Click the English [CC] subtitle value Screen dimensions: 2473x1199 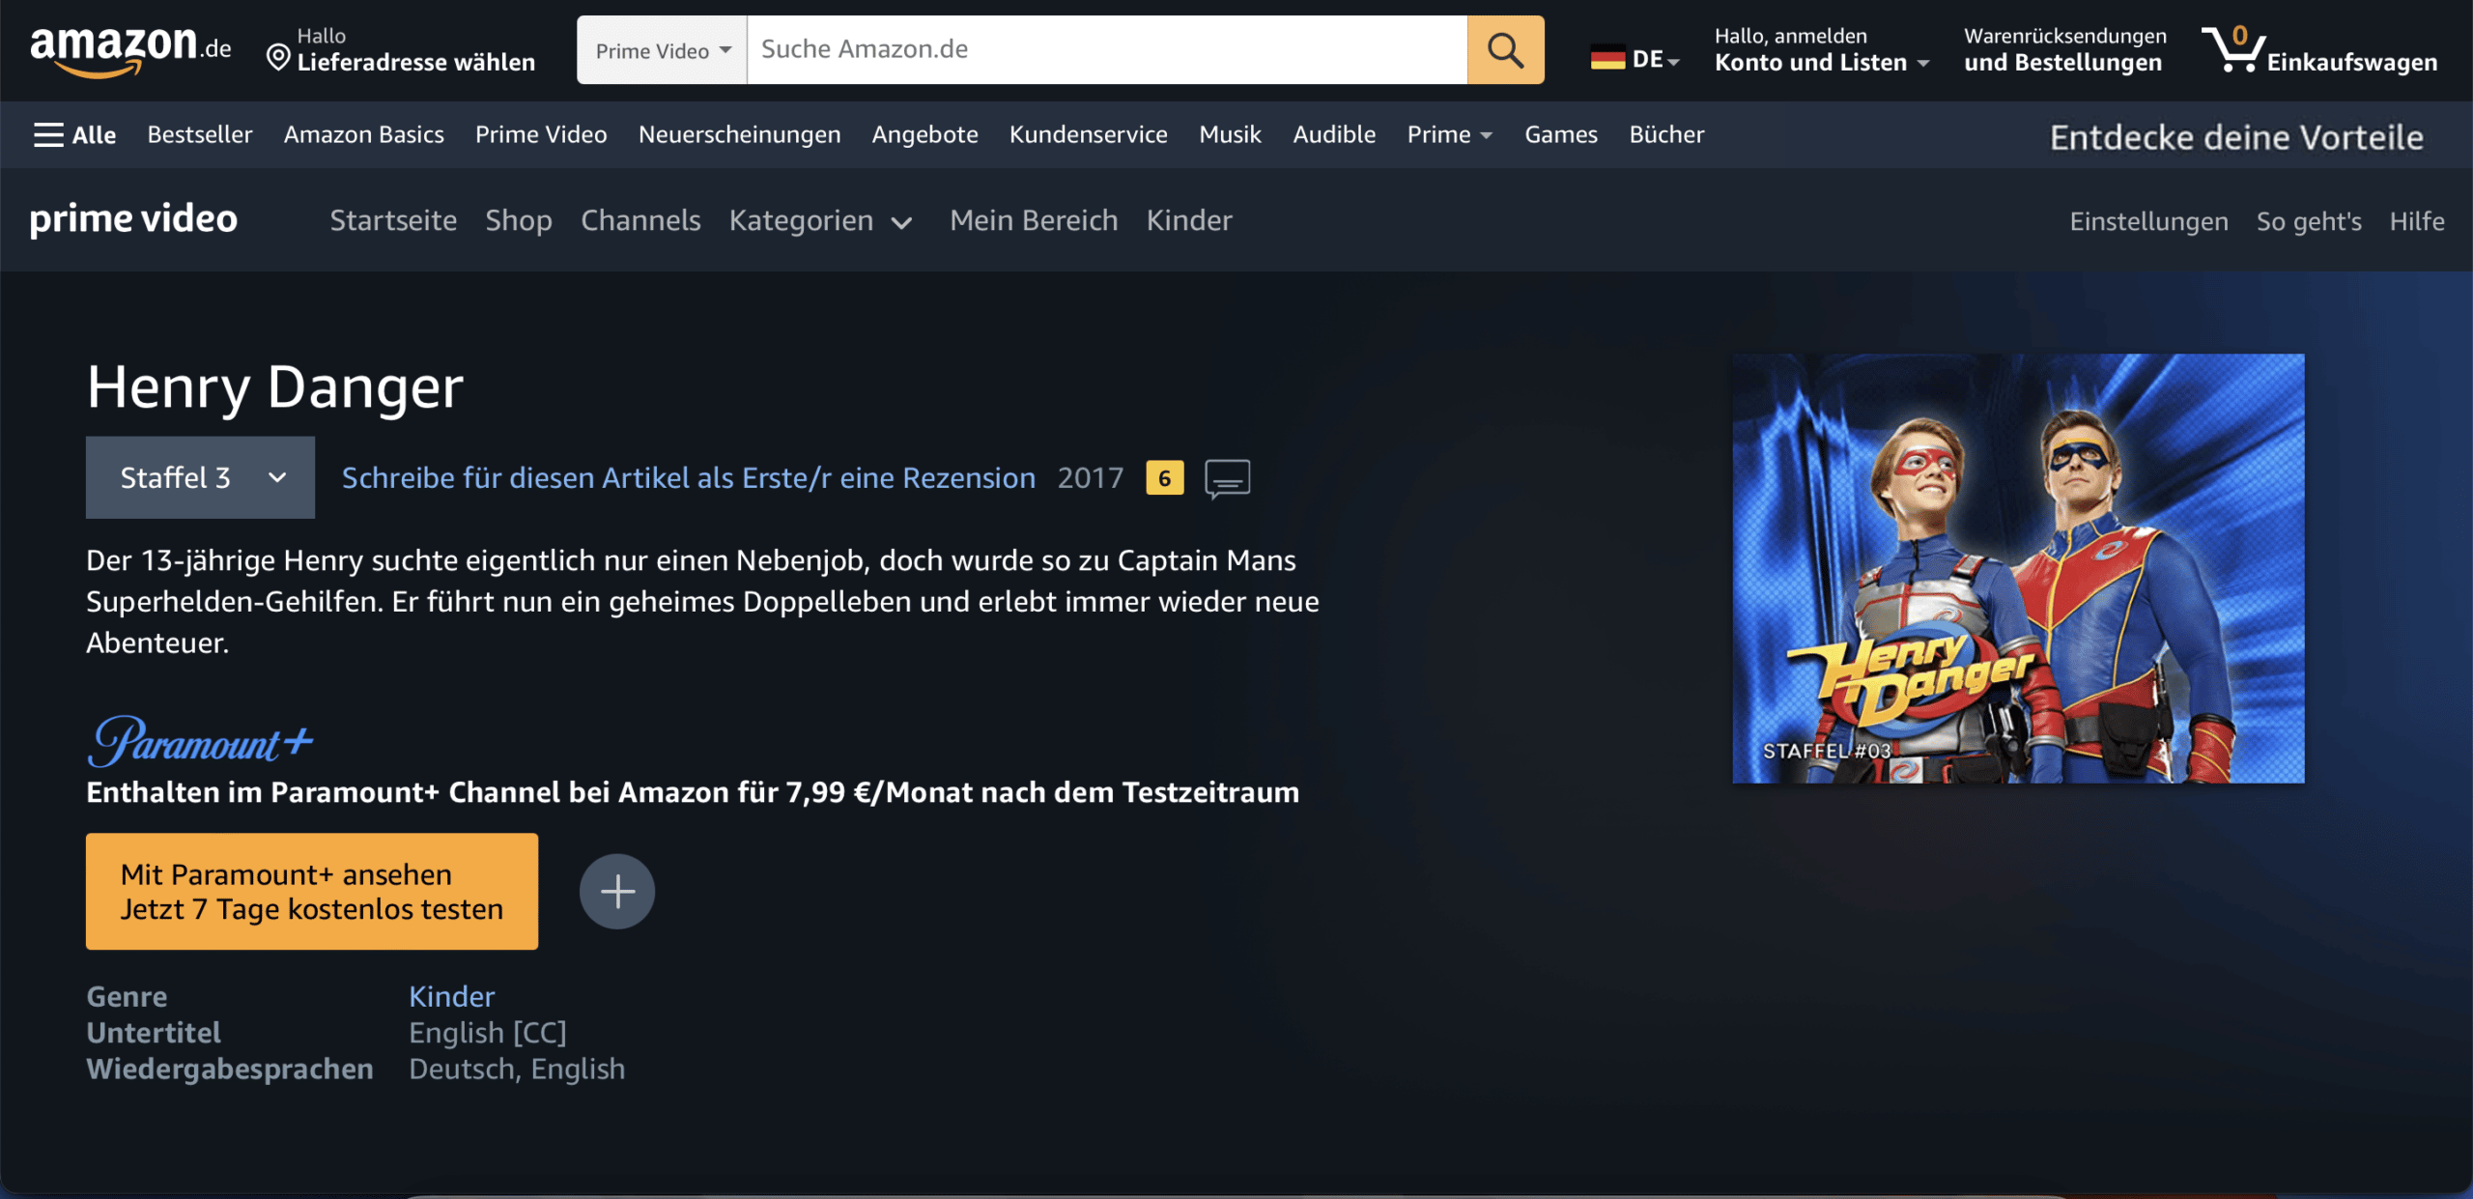(488, 1033)
